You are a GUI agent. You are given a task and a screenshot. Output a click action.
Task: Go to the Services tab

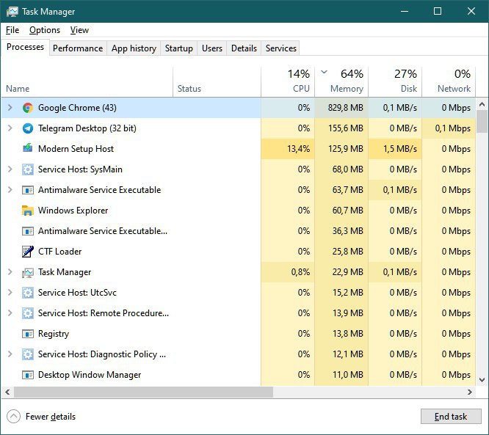click(x=281, y=48)
